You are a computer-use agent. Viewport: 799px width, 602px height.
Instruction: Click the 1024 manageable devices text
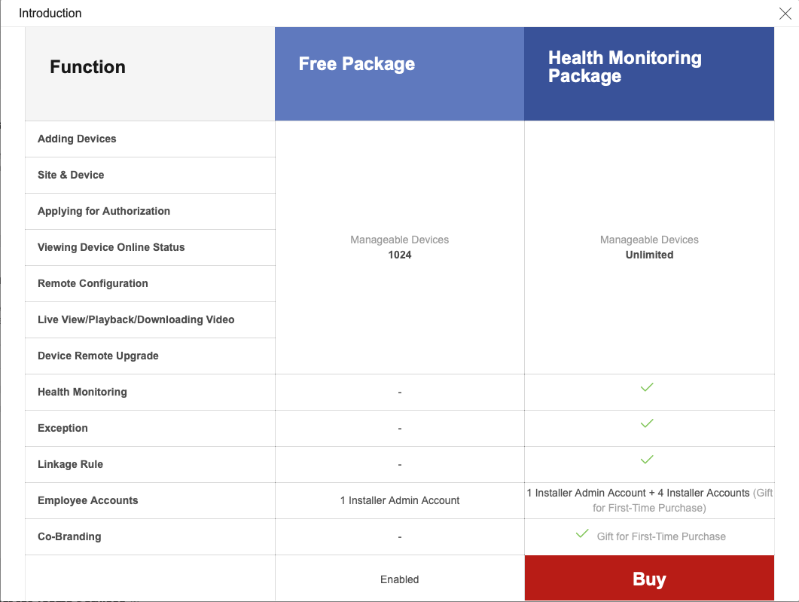pyautogui.click(x=399, y=255)
